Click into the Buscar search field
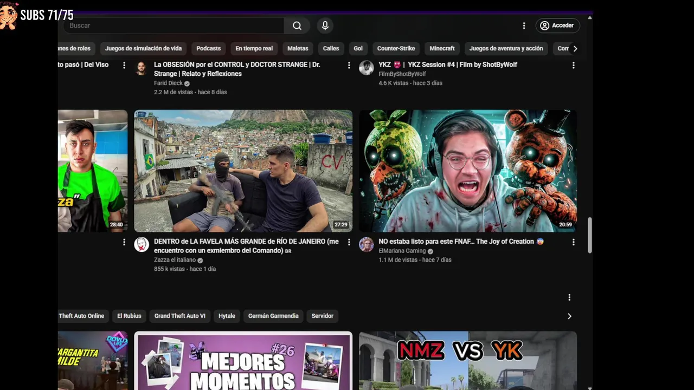The width and height of the screenshot is (694, 390). 173,25
